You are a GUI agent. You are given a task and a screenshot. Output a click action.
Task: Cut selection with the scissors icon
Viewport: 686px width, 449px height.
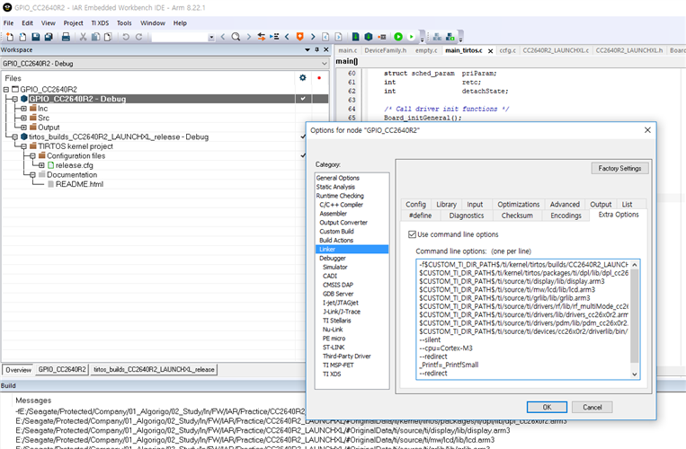pyautogui.click(x=83, y=37)
